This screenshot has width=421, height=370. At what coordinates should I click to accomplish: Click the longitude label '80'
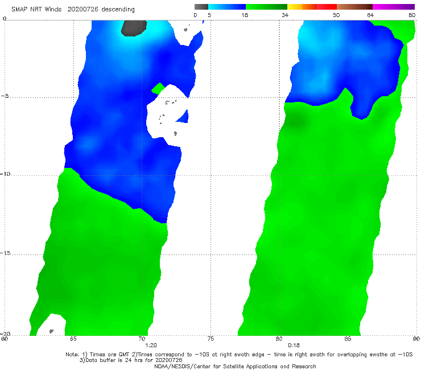pos(279,339)
